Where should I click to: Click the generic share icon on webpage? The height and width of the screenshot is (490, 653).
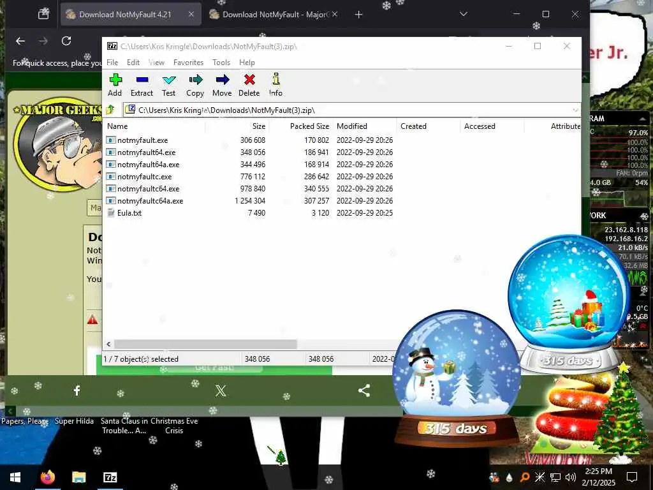(x=364, y=390)
